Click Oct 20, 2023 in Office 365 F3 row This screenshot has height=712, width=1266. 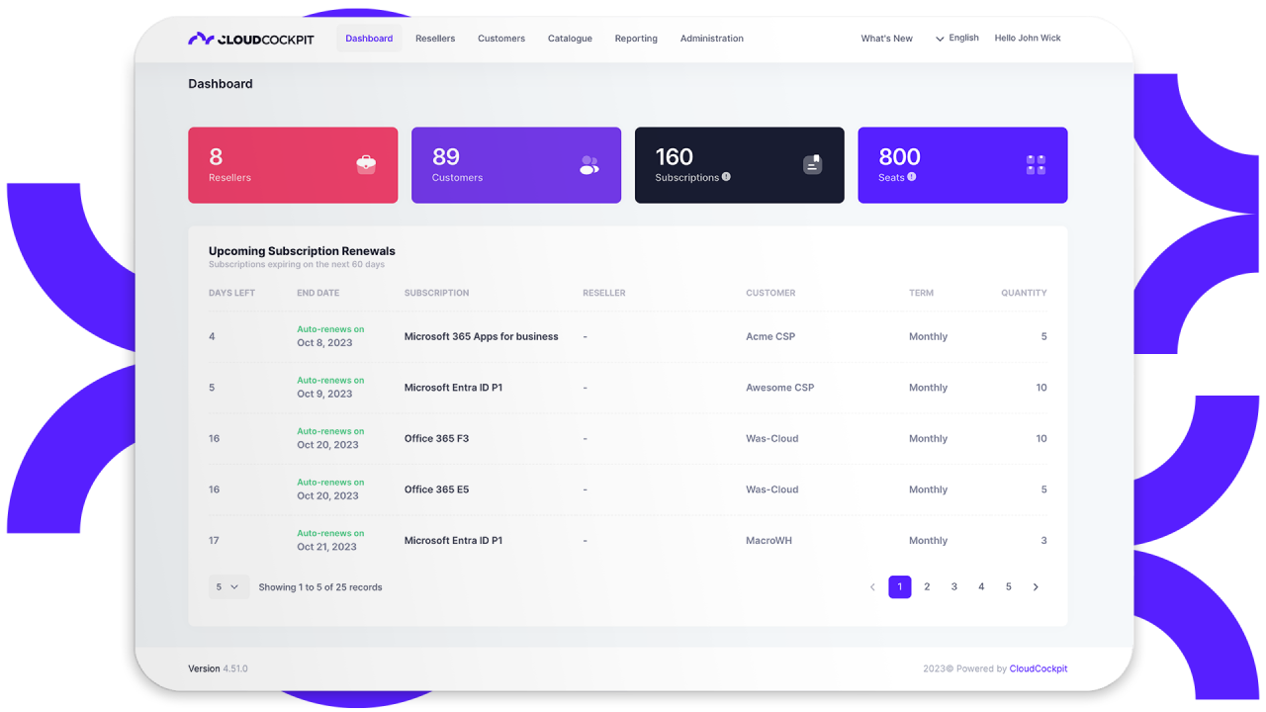point(327,445)
